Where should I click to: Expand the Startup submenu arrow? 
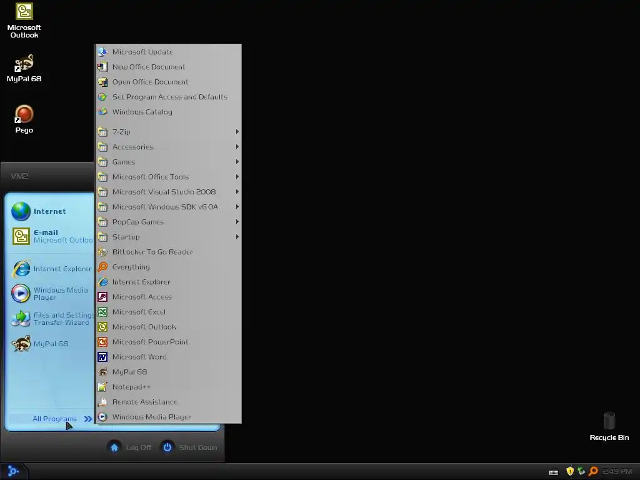pyautogui.click(x=237, y=237)
